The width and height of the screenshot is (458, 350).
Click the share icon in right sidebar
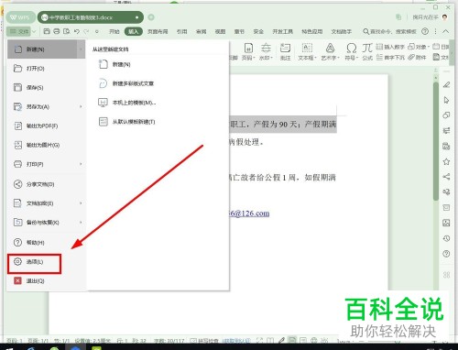[x=446, y=177]
